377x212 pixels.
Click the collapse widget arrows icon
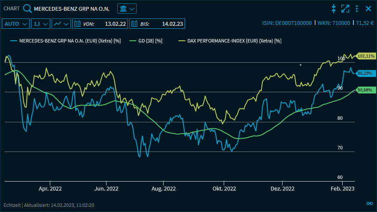pos(333,9)
